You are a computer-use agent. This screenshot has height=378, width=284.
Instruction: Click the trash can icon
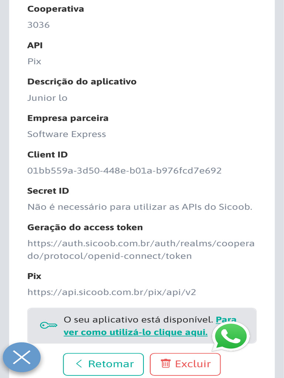165,364
